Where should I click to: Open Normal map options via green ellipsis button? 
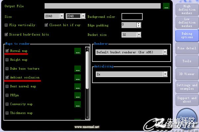(78, 51)
